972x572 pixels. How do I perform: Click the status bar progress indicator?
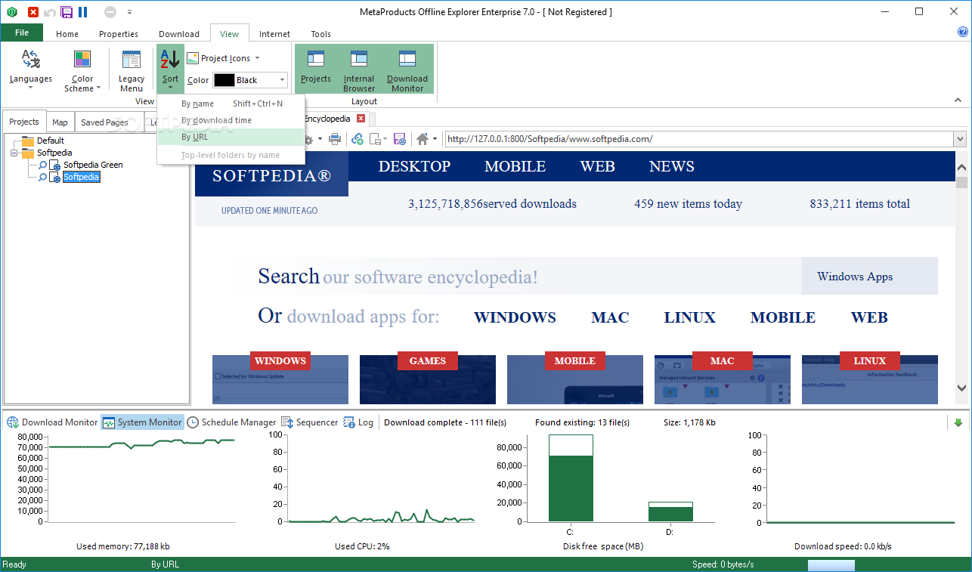[831, 565]
